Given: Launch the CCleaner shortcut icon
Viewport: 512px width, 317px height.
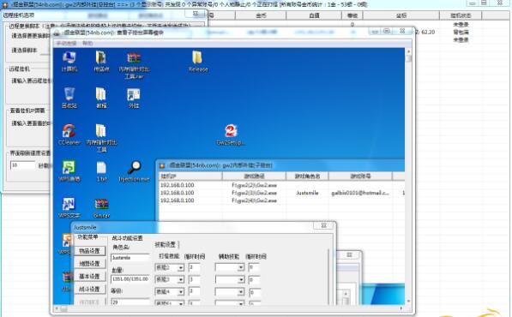Looking at the screenshot, I should pyautogui.click(x=69, y=134).
